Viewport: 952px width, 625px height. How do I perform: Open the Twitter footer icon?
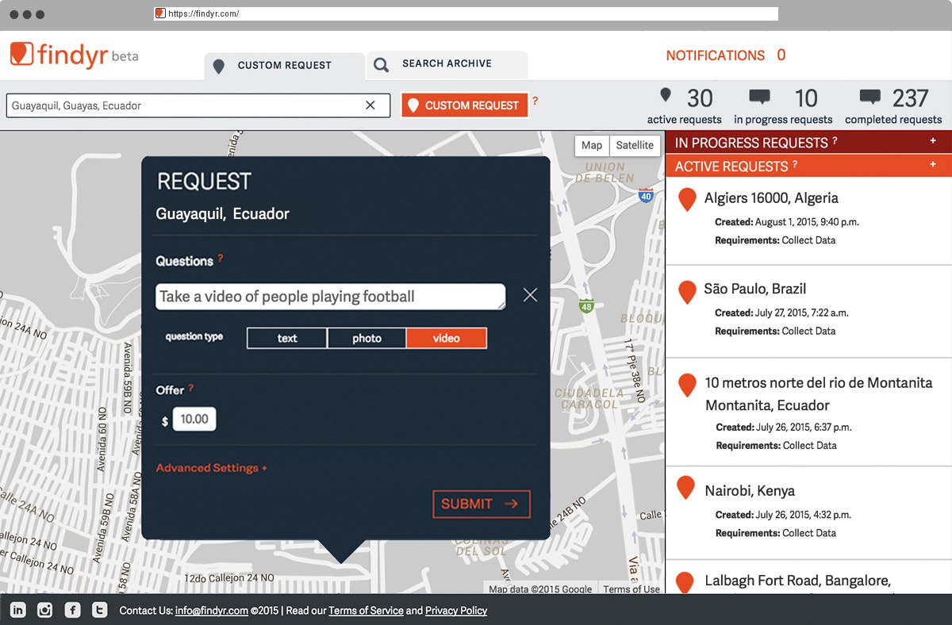click(99, 610)
